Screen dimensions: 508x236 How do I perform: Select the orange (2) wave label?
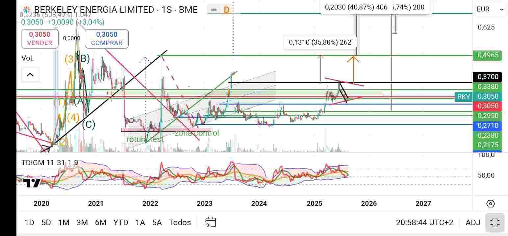63,142
